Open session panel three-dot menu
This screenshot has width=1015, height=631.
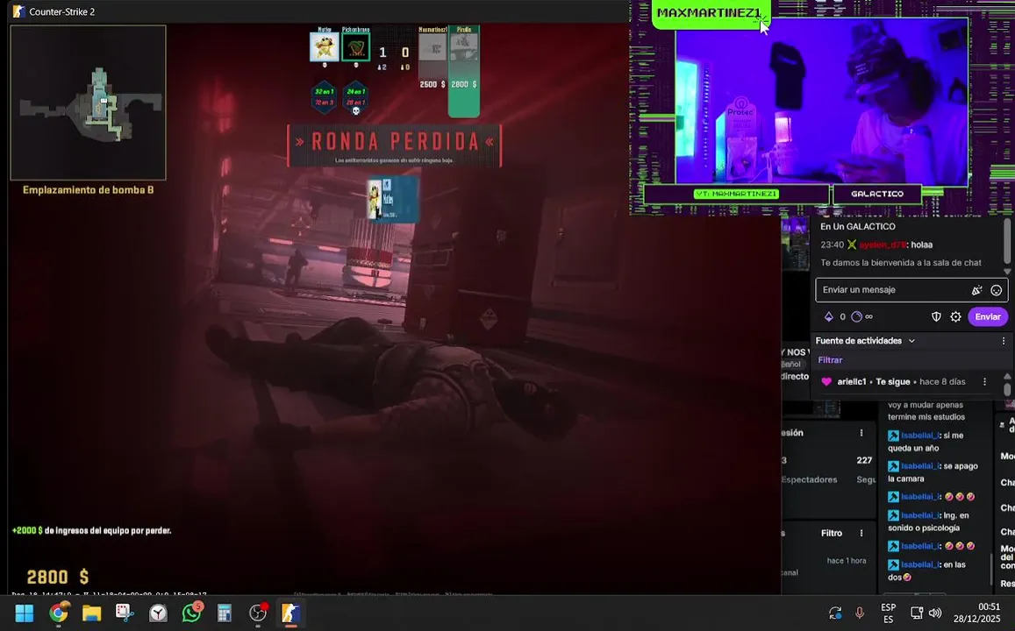pyautogui.click(x=861, y=433)
